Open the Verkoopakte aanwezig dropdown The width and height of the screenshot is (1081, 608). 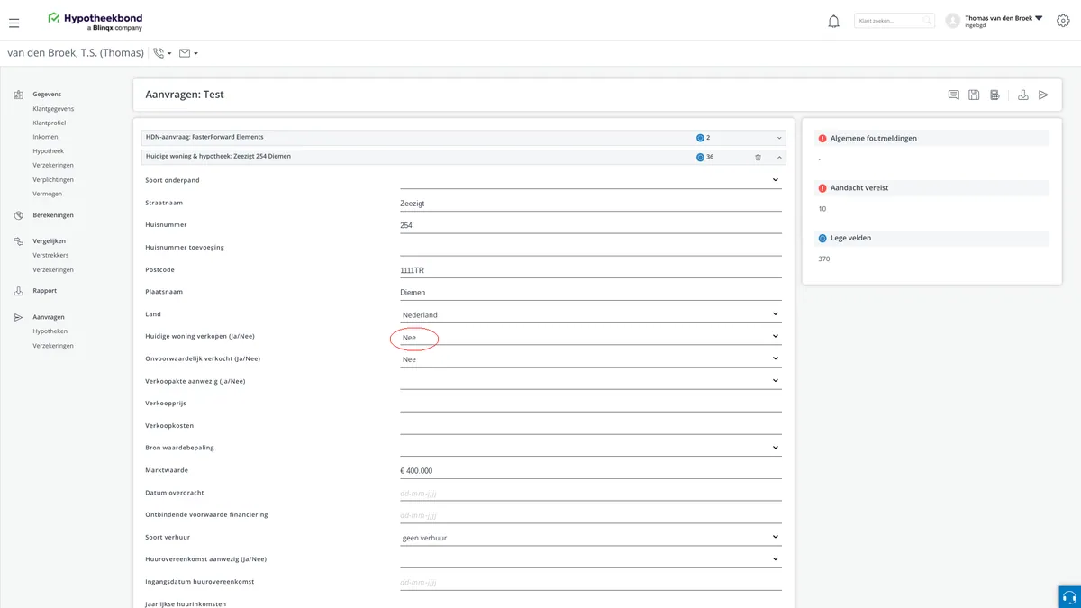[x=591, y=381]
